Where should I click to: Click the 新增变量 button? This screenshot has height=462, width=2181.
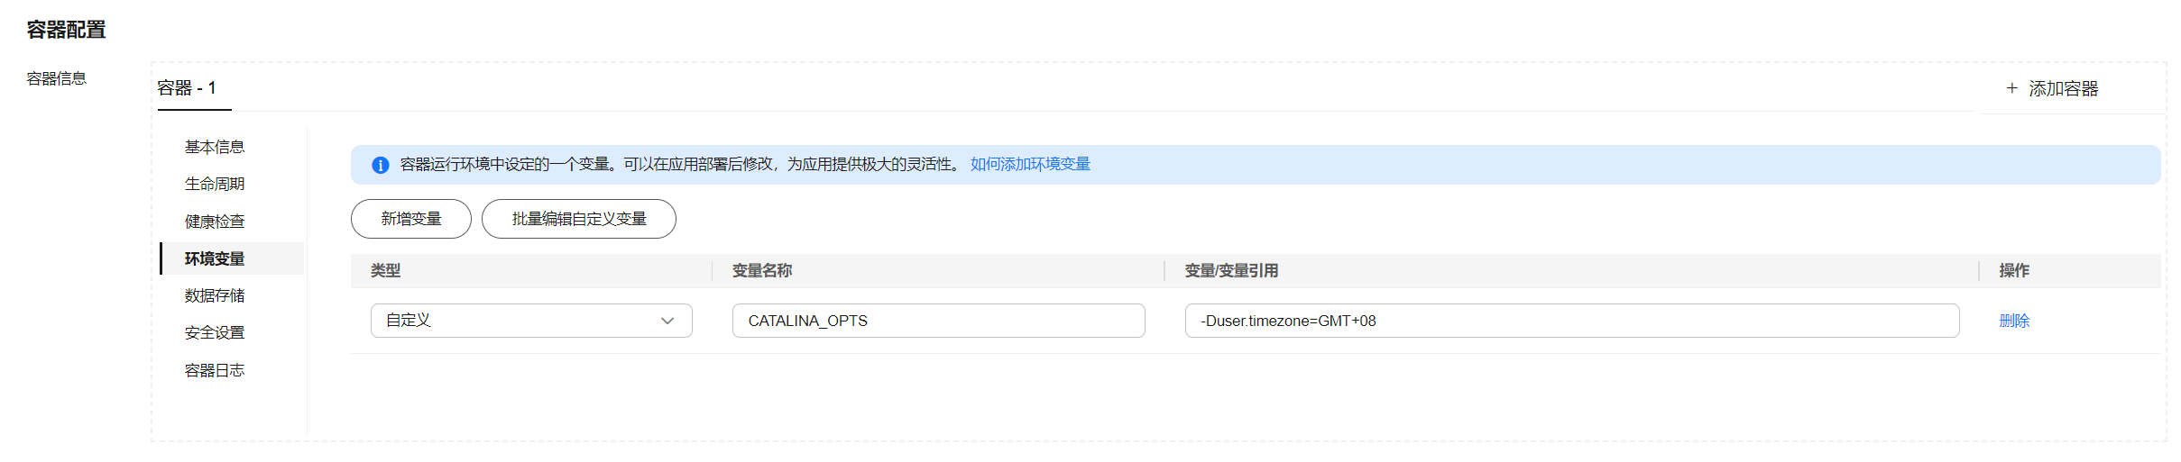pos(411,219)
